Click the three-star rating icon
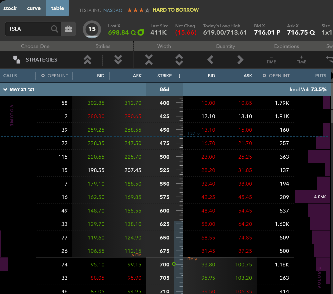This screenshot has height=294, width=333. click(138, 10)
